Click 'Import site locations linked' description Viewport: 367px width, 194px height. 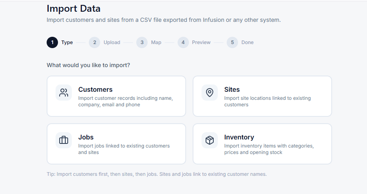[x=267, y=101]
